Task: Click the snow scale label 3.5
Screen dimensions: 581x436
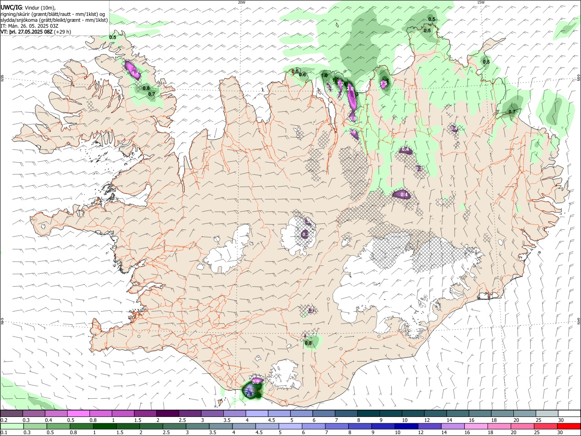Action: 227,420
